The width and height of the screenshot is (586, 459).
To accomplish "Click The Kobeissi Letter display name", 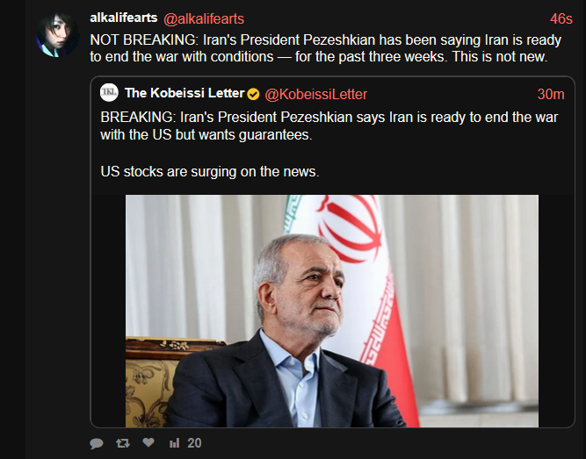I will coord(184,93).
